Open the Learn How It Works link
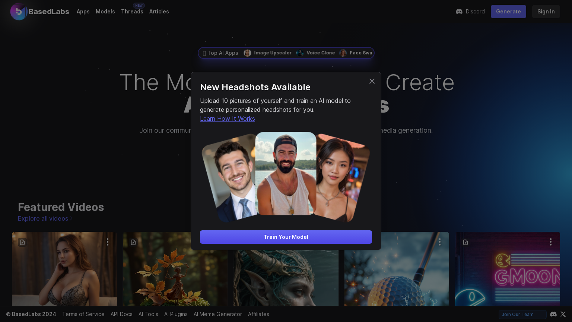 pos(228,119)
